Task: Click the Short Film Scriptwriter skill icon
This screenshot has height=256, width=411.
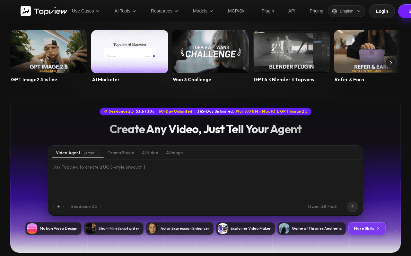Action: tap(91, 228)
